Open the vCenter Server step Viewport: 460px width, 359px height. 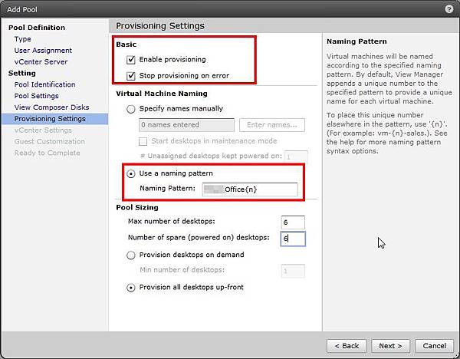(41, 62)
